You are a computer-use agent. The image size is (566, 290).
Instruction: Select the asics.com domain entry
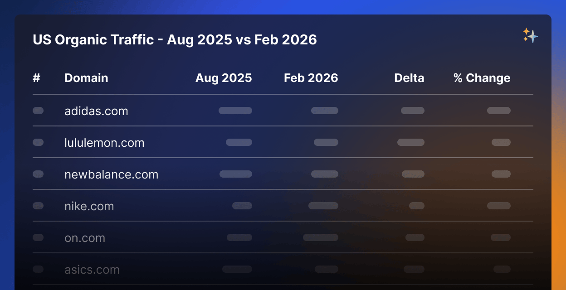click(x=92, y=270)
